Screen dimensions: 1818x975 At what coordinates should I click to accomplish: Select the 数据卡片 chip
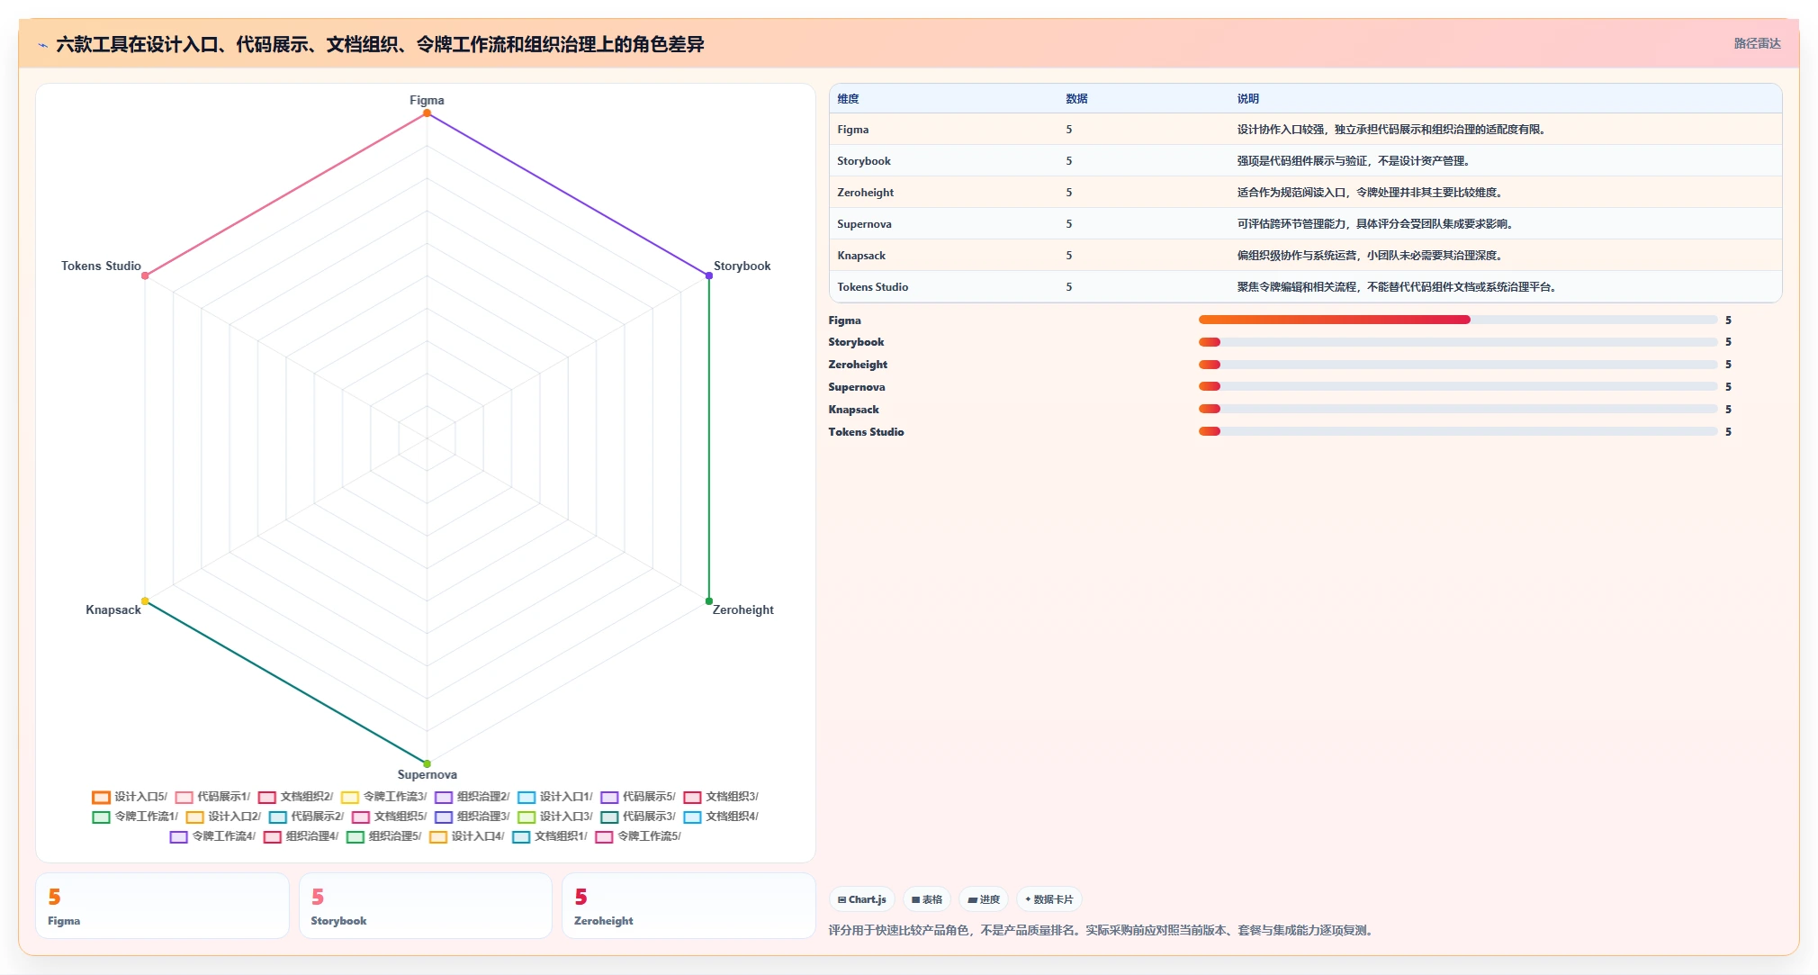[1048, 899]
